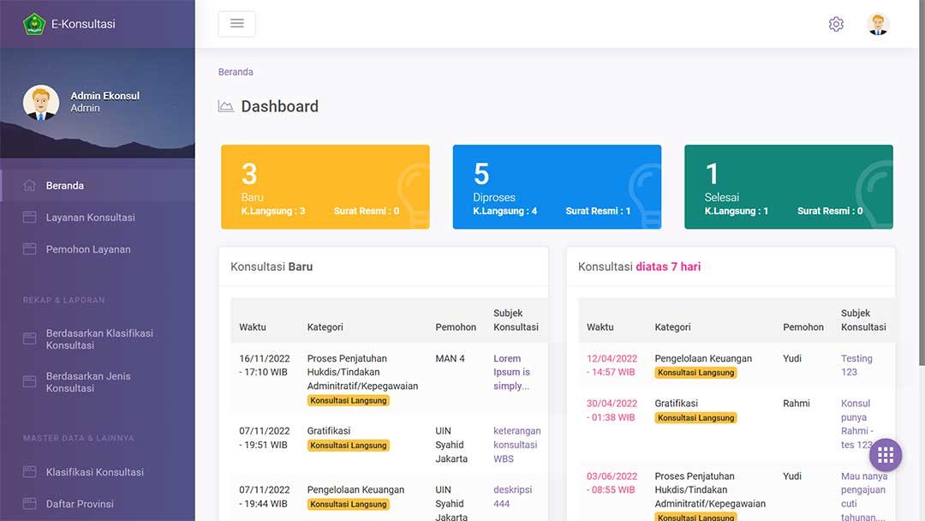Screen dimensions: 925x521
Task: Click the E-Konsultasi logo emblem
Action: point(33,24)
